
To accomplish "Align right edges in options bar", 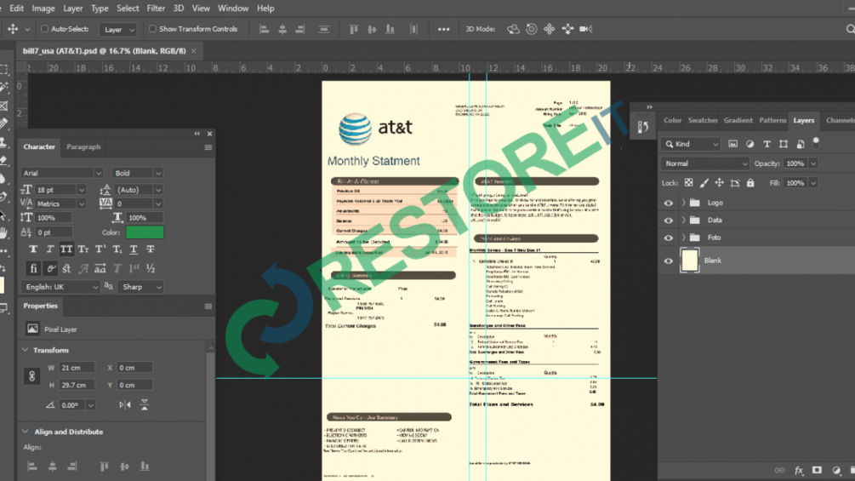I will pyautogui.click(x=300, y=29).
